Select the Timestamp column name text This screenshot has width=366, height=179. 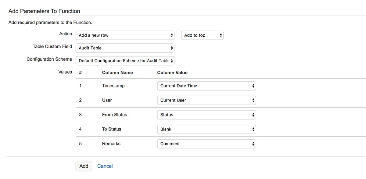[113, 86]
